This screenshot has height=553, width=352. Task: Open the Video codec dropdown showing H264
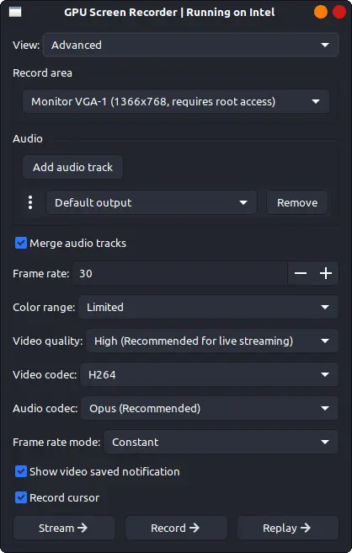pyautogui.click(x=210, y=374)
